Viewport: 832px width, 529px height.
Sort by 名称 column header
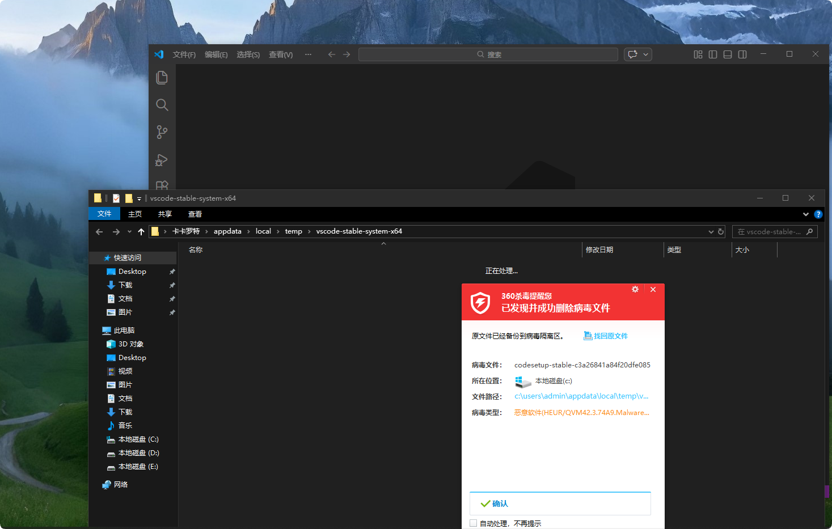pos(196,249)
